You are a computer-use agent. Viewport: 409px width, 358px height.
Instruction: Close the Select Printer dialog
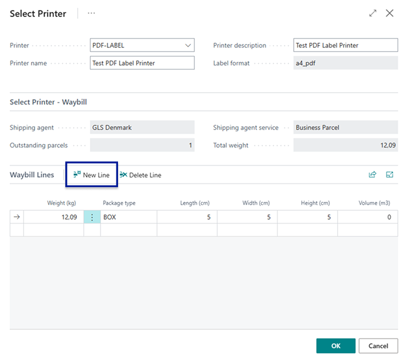pos(390,13)
